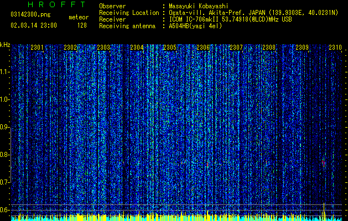Viewport: 348px width, 221px height.
Task: Click the 2301 time marker
Action: click(x=37, y=48)
